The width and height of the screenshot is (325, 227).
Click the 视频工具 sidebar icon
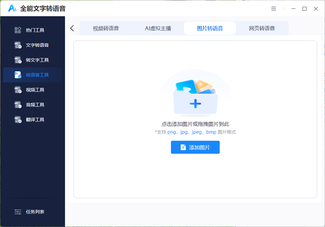click(18, 90)
